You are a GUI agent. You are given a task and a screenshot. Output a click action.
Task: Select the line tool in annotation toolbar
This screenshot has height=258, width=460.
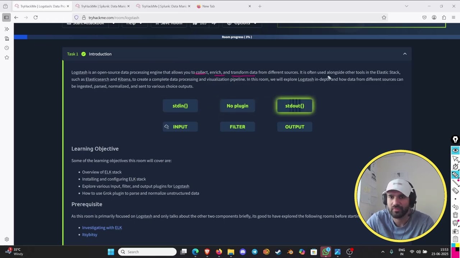pyautogui.click(x=455, y=183)
